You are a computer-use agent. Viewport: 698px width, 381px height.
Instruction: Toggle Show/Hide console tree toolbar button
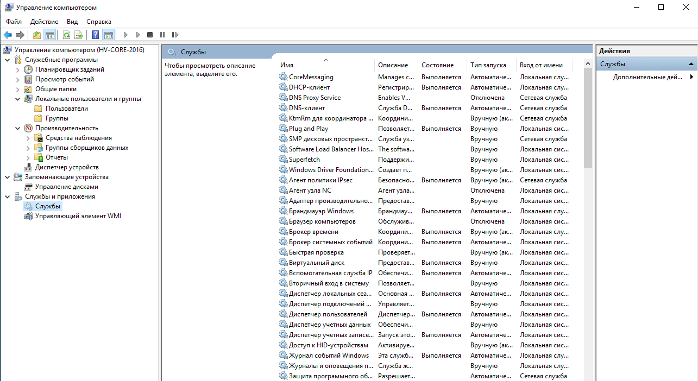tap(50, 35)
